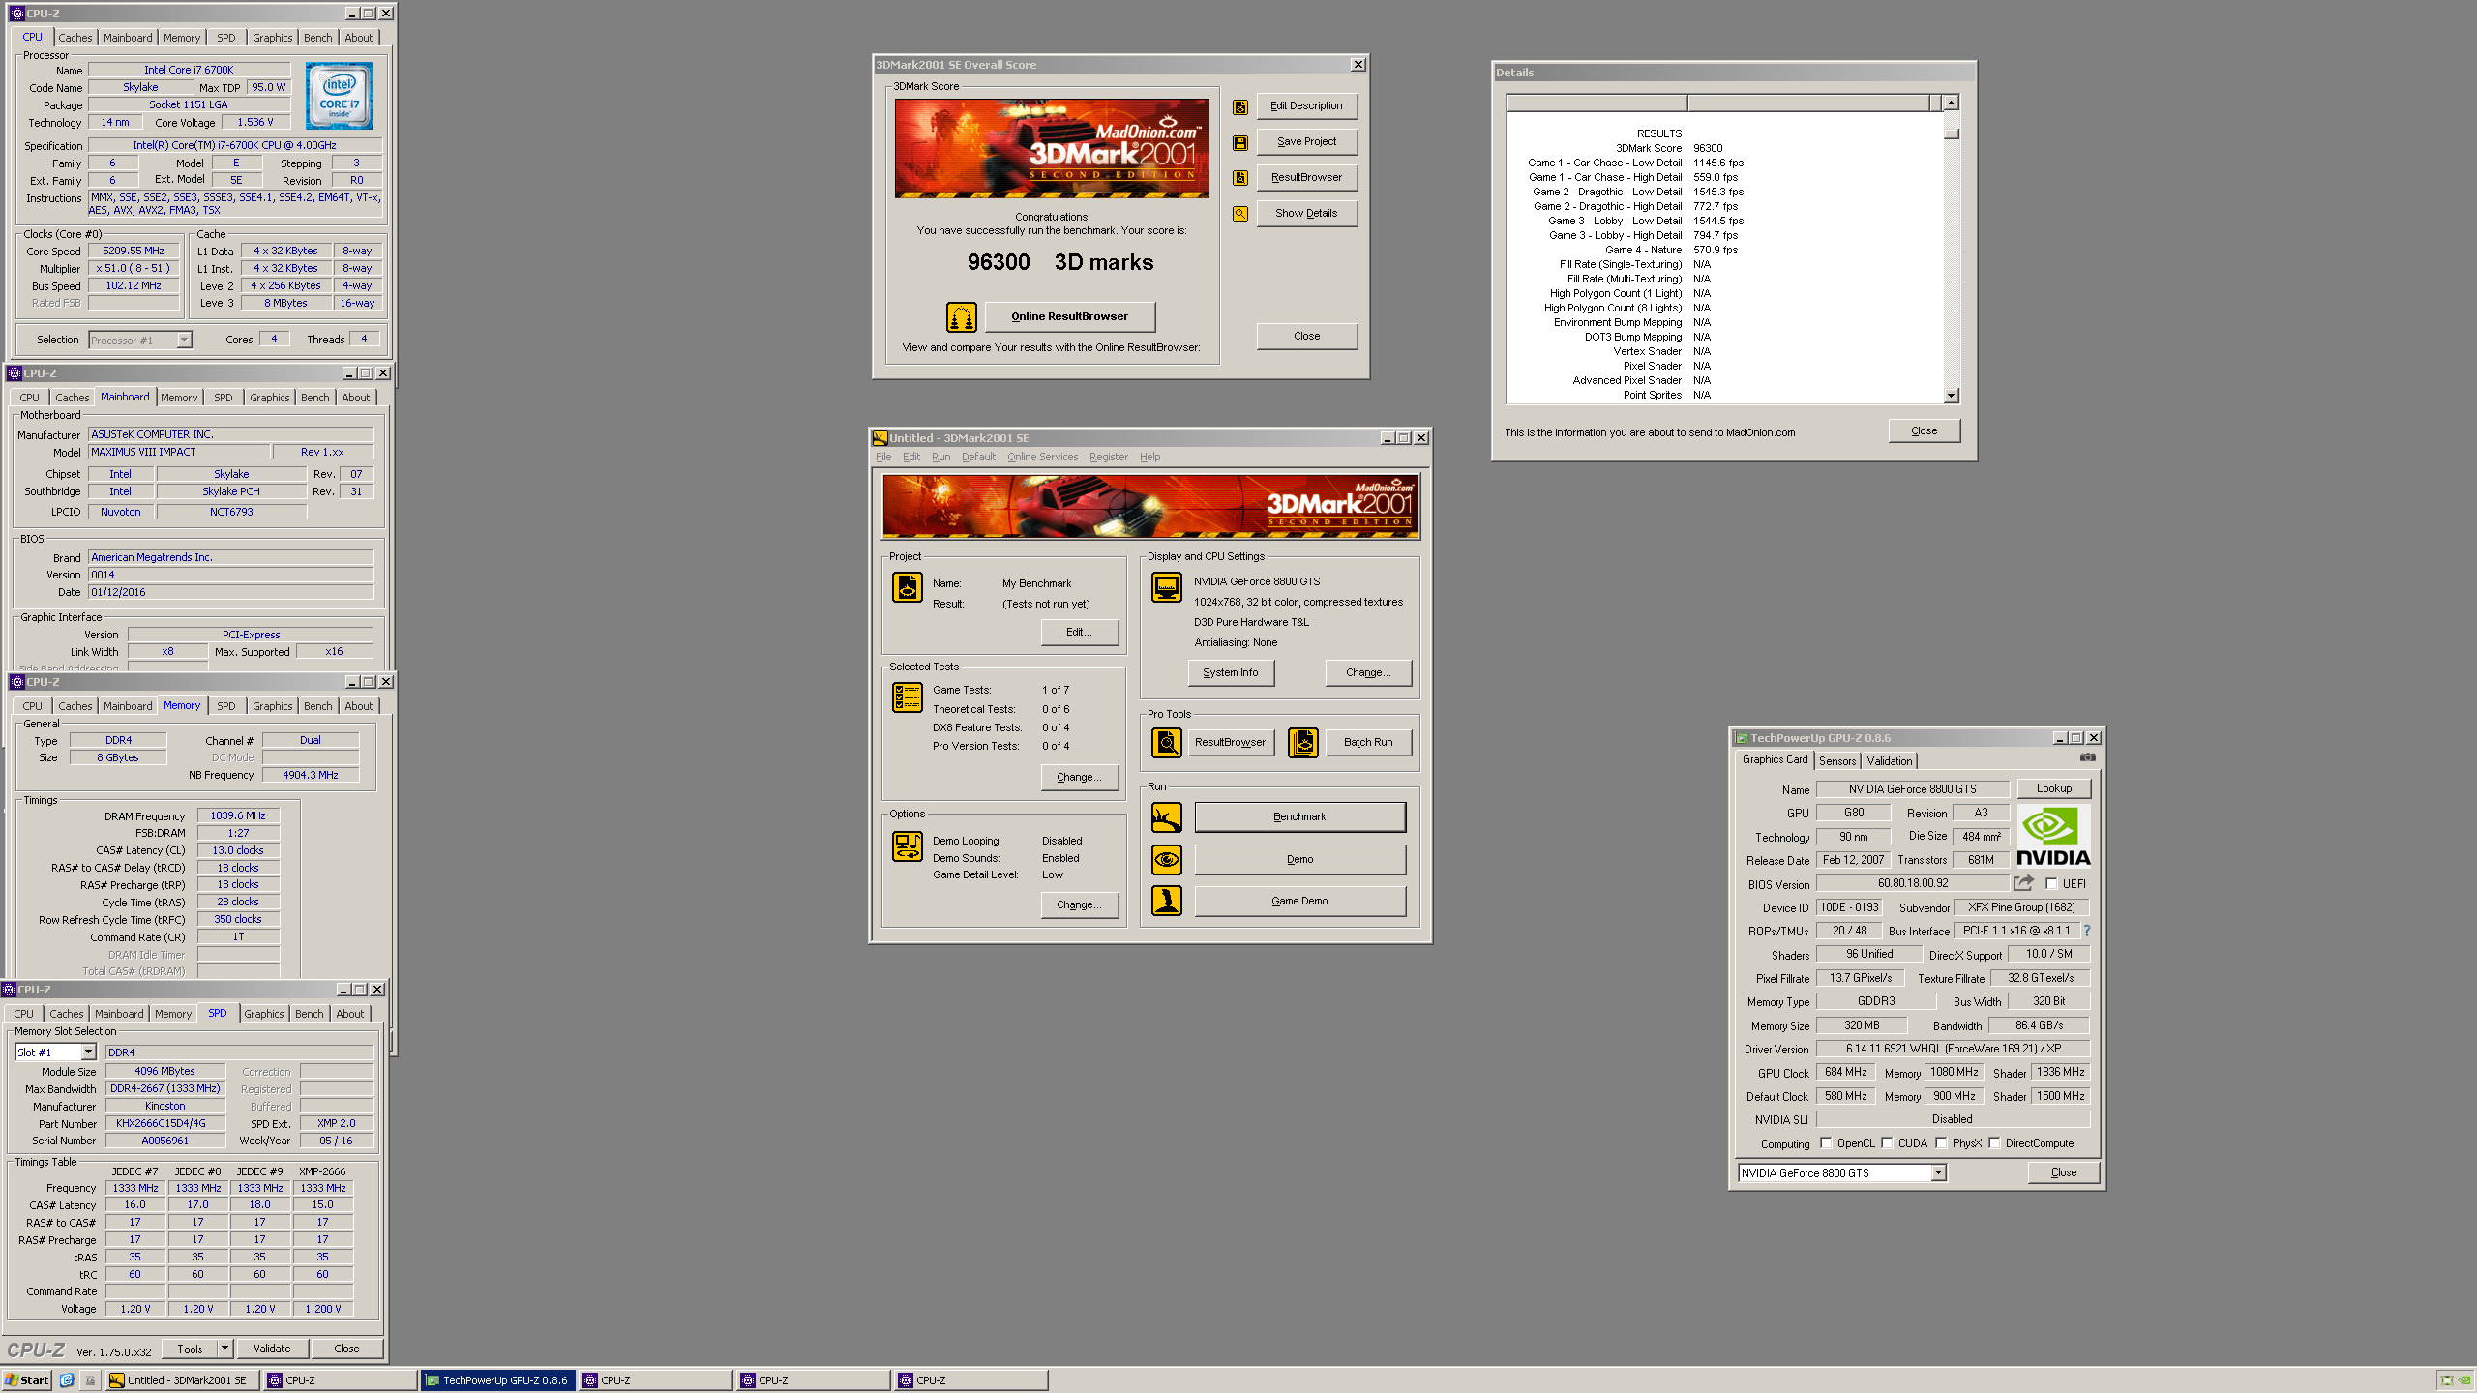Click the Edit Description pencil icon
This screenshot has height=1393, width=2477.
pyautogui.click(x=1239, y=106)
